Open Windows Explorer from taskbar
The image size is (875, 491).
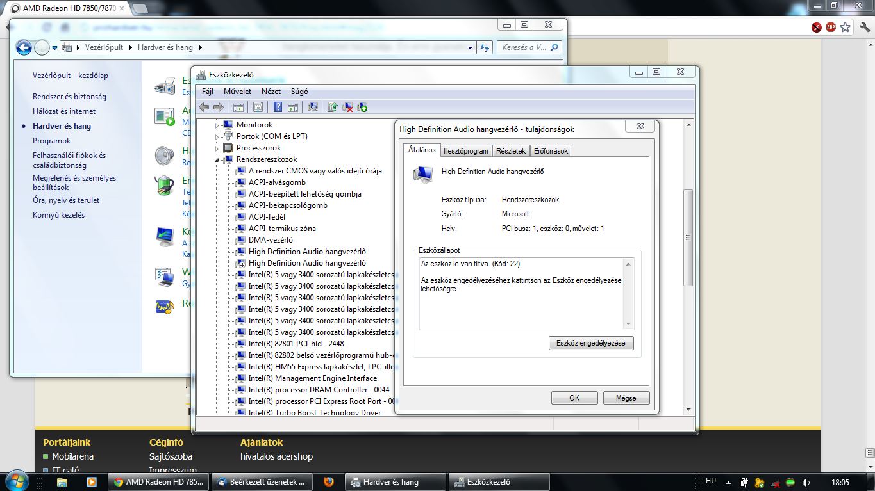[x=62, y=482]
